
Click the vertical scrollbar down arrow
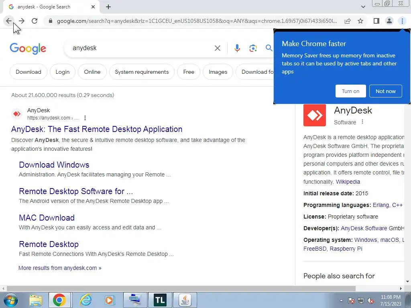point(407,282)
